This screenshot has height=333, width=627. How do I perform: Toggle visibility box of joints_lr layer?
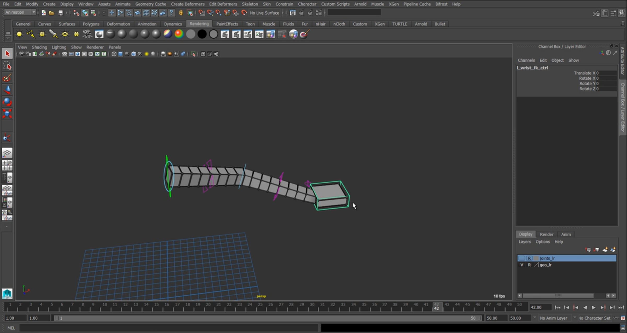[x=522, y=258]
